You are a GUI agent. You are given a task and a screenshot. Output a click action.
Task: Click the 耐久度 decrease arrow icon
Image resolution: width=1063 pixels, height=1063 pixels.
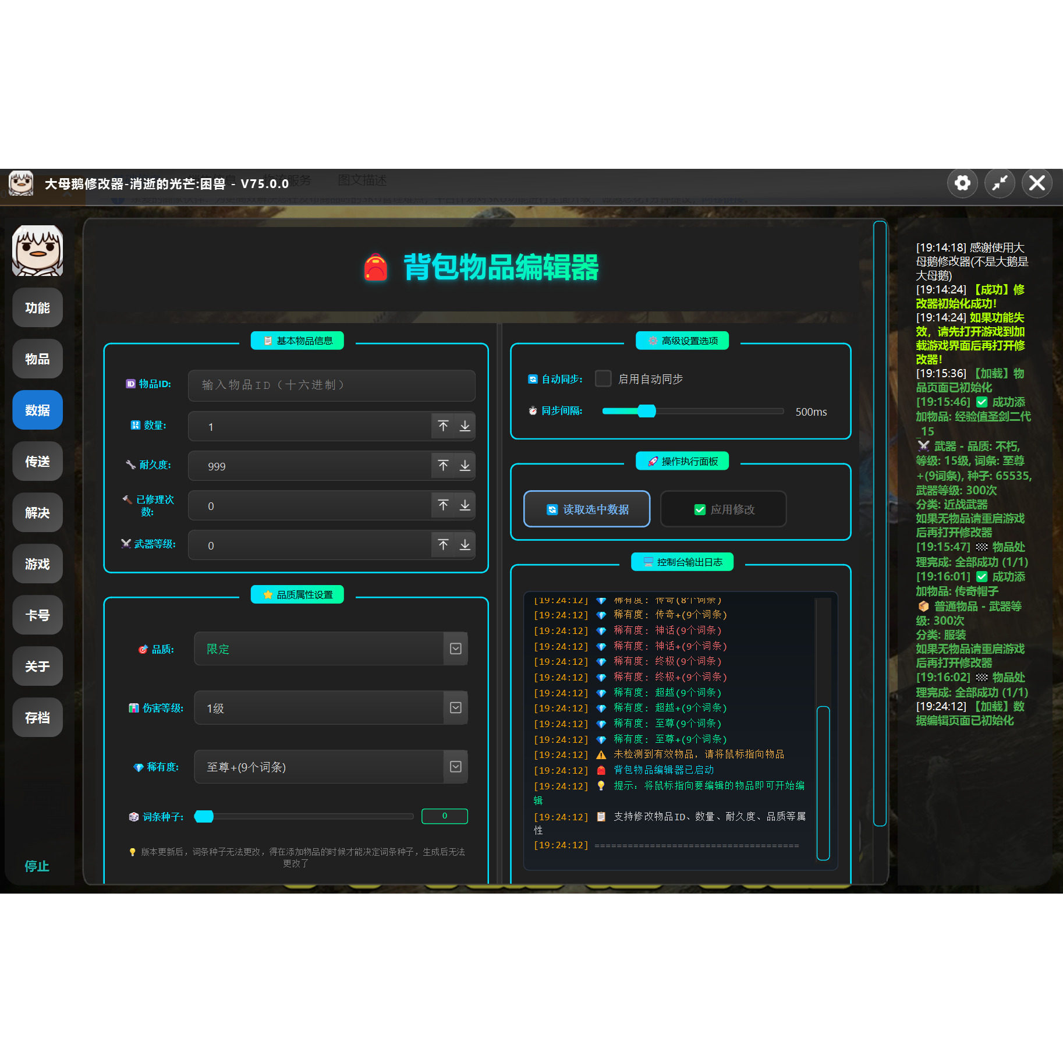[465, 466]
